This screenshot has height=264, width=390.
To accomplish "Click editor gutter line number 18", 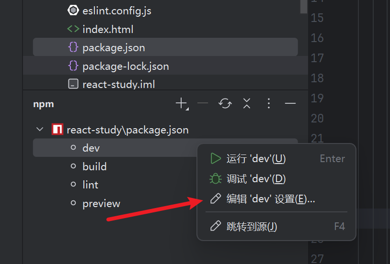I will pyautogui.click(x=317, y=78).
